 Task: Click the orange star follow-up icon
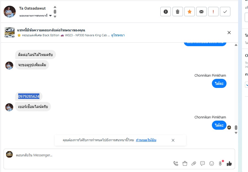pos(190,12)
